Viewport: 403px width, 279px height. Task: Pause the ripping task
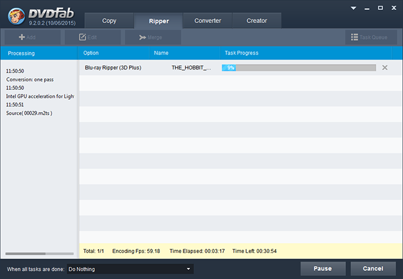(x=323, y=268)
